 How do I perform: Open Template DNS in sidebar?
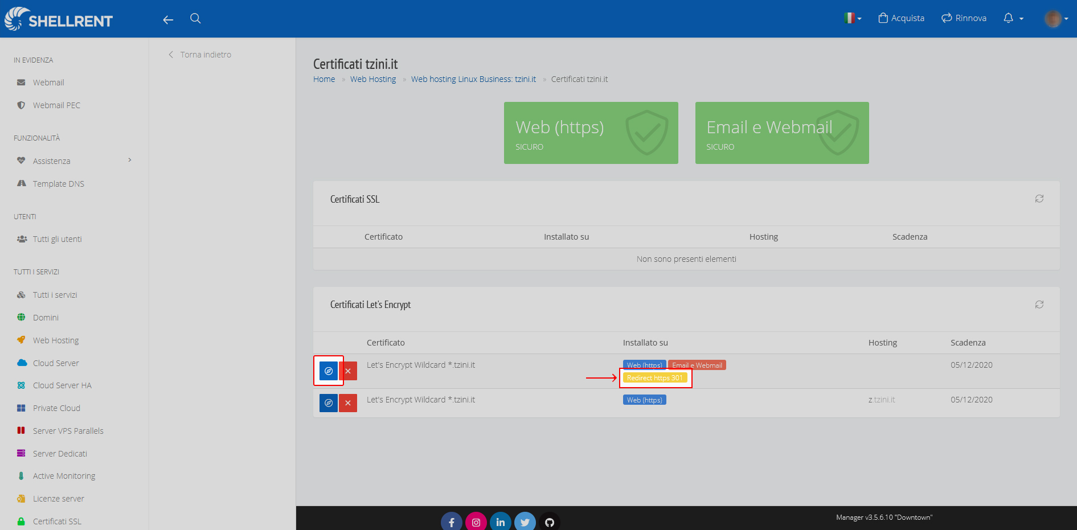[x=58, y=184]
